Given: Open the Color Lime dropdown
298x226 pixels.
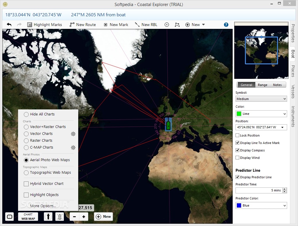Looking at the screenshot, I should (261, 114).
